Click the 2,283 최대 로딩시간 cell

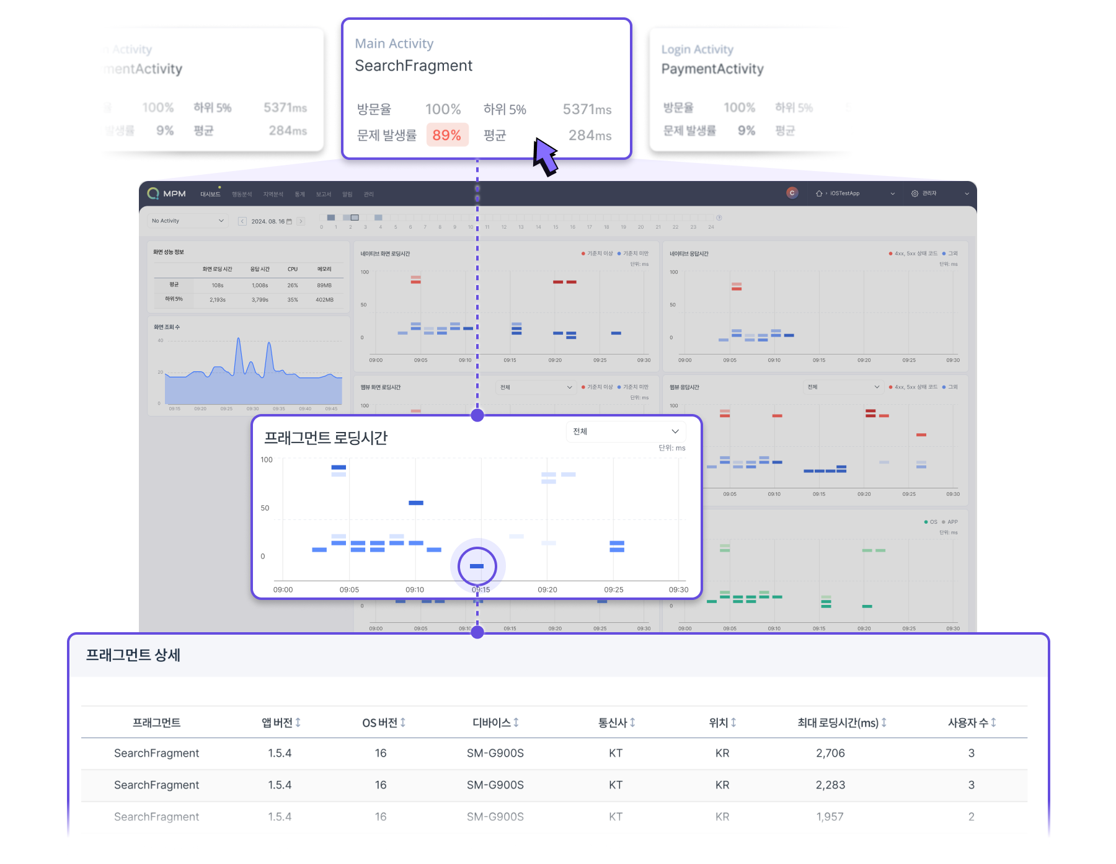pyautogui.click(x=830, y=785)
